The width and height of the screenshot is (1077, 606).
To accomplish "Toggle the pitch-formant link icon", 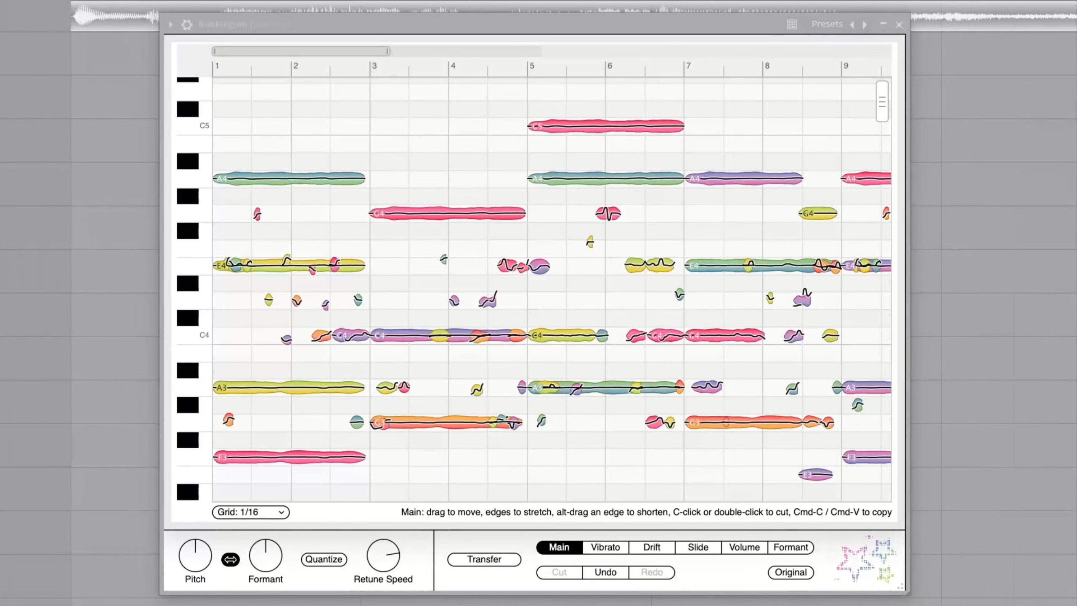I will [x=231, y=559].
